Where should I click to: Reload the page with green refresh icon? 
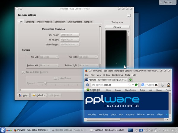[x=136, y=85]
